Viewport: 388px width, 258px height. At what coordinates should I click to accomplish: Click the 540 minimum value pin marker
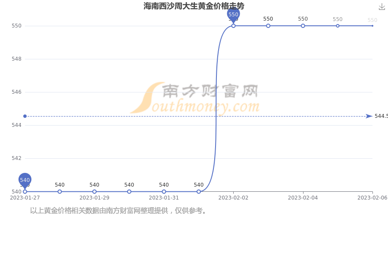pyautogui.click(x=25, y=181)
